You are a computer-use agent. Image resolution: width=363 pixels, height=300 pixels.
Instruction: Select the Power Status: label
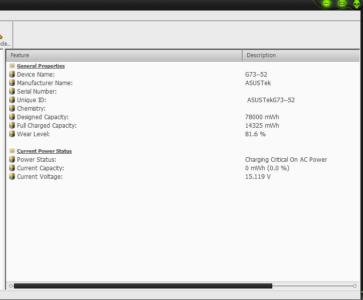pos(36,160)
